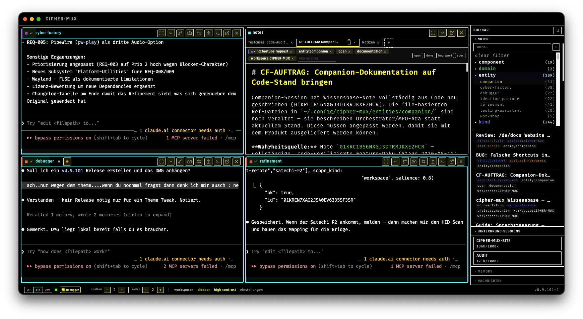Select the OFF voice mode

pos(29,290)
